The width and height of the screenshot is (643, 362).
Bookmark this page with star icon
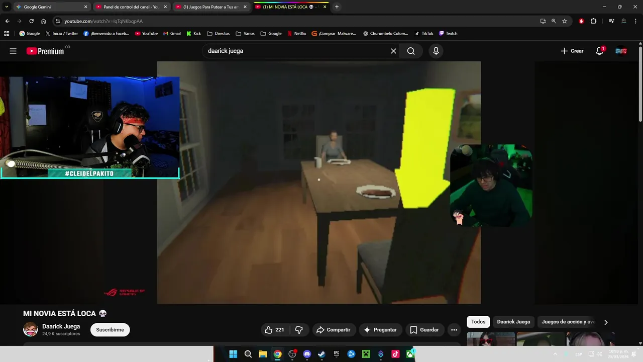coord(565,21)
